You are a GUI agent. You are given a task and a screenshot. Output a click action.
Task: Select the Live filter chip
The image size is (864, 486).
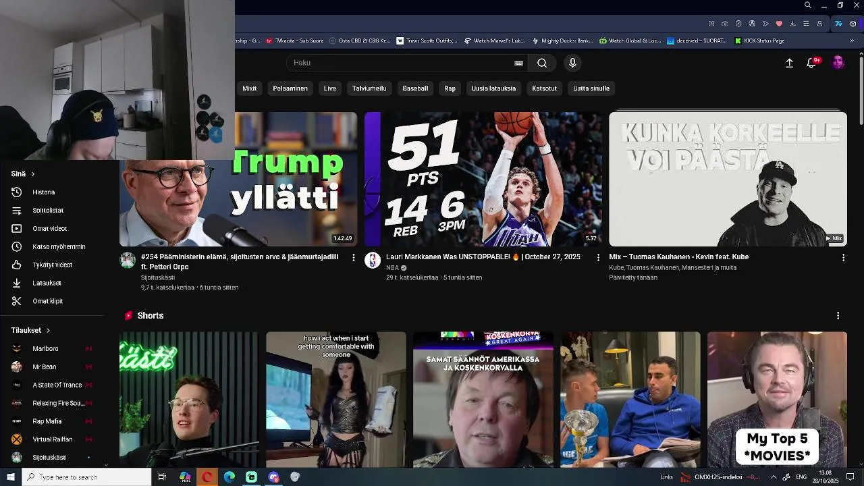coord(330,88)
